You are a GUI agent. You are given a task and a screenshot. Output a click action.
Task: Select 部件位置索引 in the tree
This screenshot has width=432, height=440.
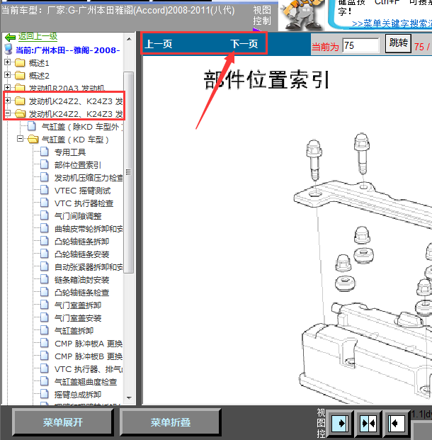point(78,165)
